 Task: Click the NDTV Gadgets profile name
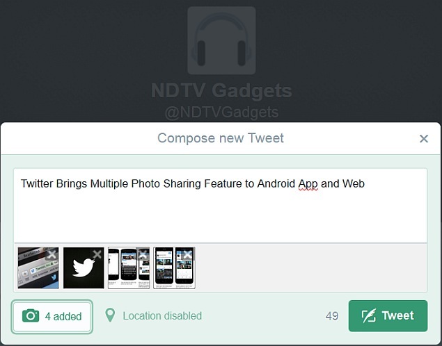pos(221,90)
